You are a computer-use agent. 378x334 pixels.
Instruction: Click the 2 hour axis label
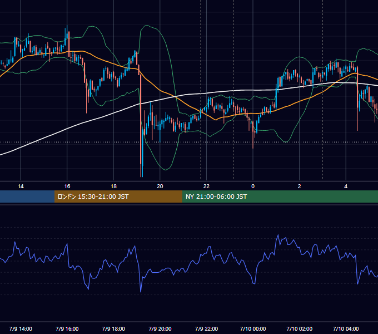pos(300,186)
